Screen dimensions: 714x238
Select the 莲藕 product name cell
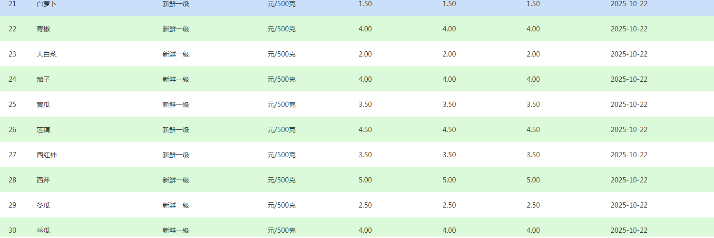point(43,130)
